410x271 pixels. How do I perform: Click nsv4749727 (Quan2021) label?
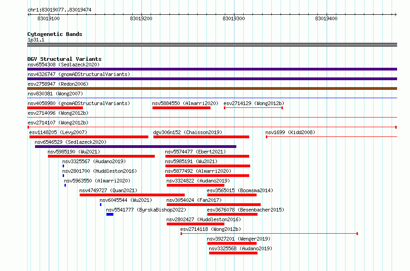[x=108, y=190]
